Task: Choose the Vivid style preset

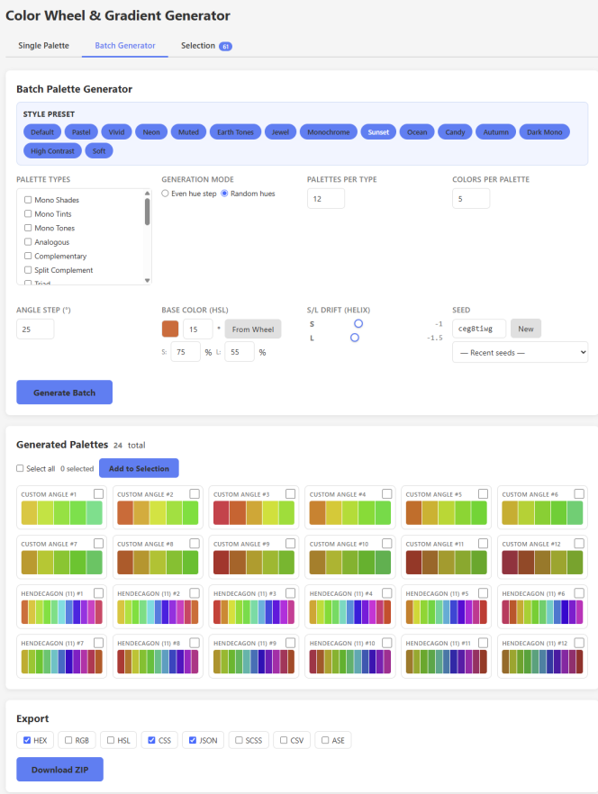Action: click(x=116, y=132)
